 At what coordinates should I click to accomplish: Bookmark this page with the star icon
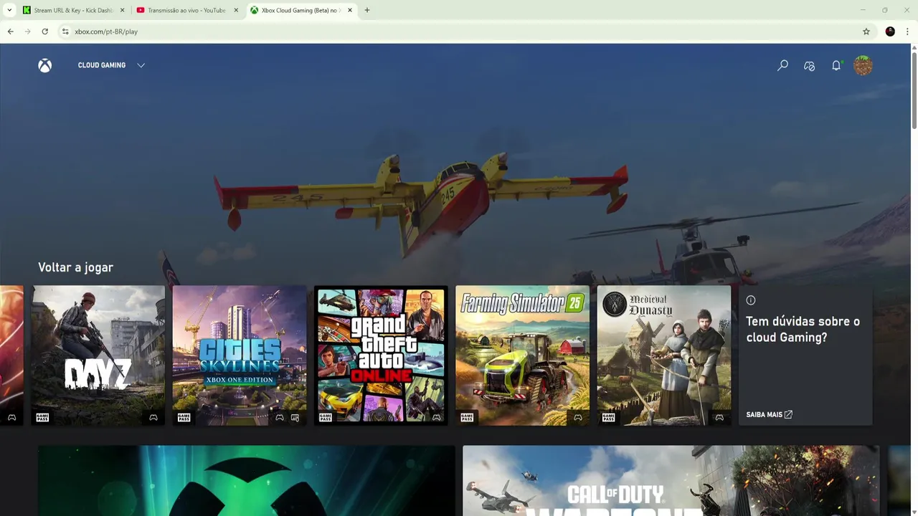pyautogui.click(x=866, y=32)
